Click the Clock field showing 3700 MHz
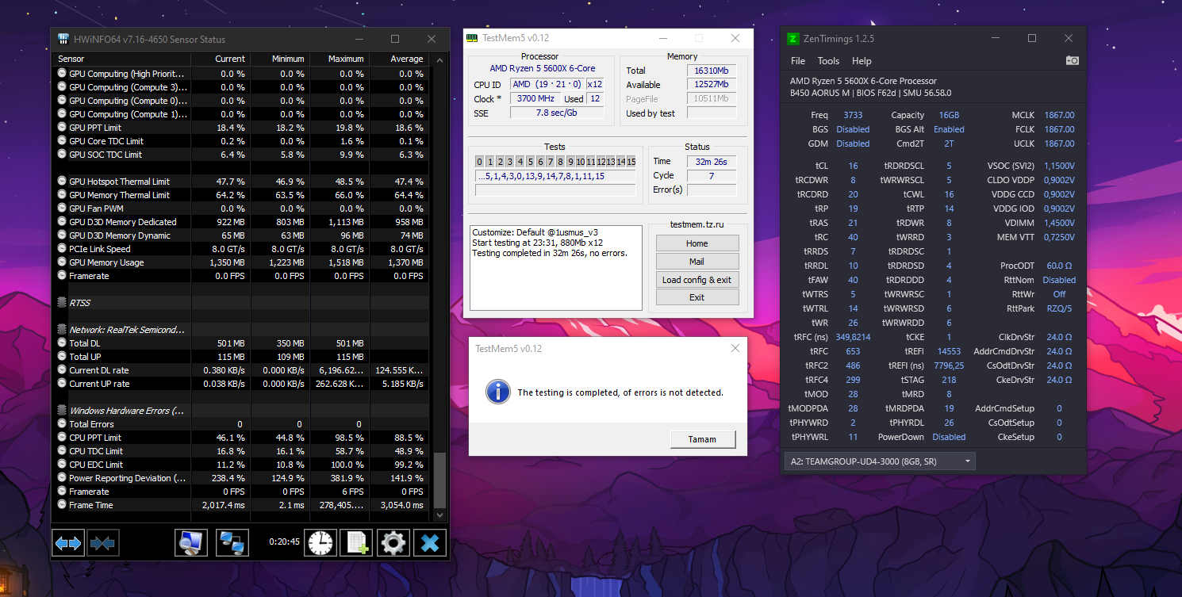Viewport: 1182px width, 597px height. (x=535, y=99)
